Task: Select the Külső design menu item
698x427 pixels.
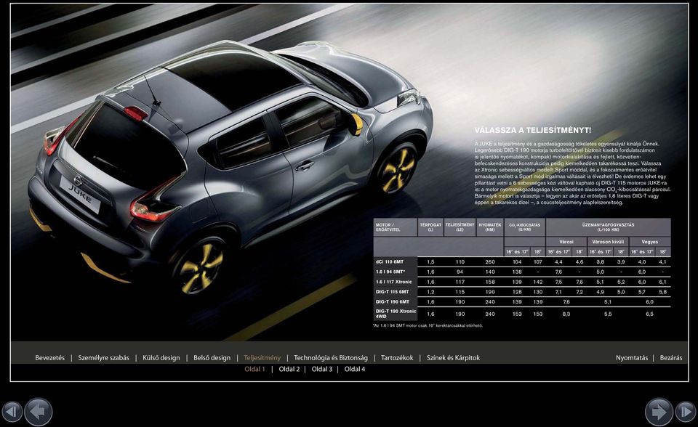Action: tap(161, 357)
